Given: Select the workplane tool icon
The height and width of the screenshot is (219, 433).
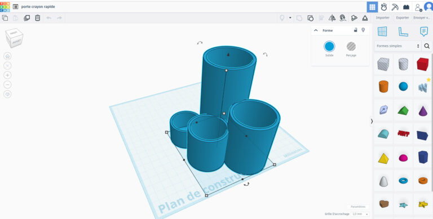Looking at the screenshot, I should [382, 32].
